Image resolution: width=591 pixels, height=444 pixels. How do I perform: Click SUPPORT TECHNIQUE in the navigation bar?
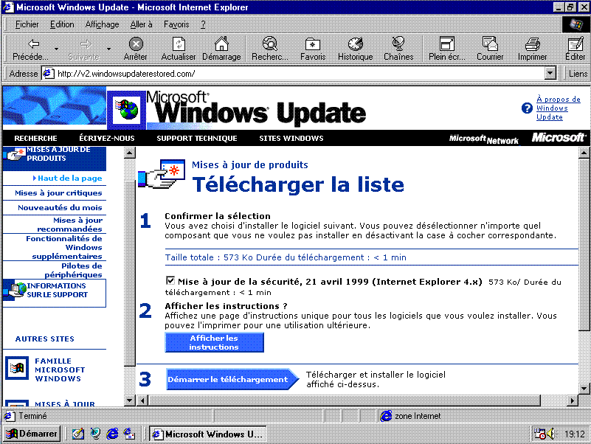197,139
